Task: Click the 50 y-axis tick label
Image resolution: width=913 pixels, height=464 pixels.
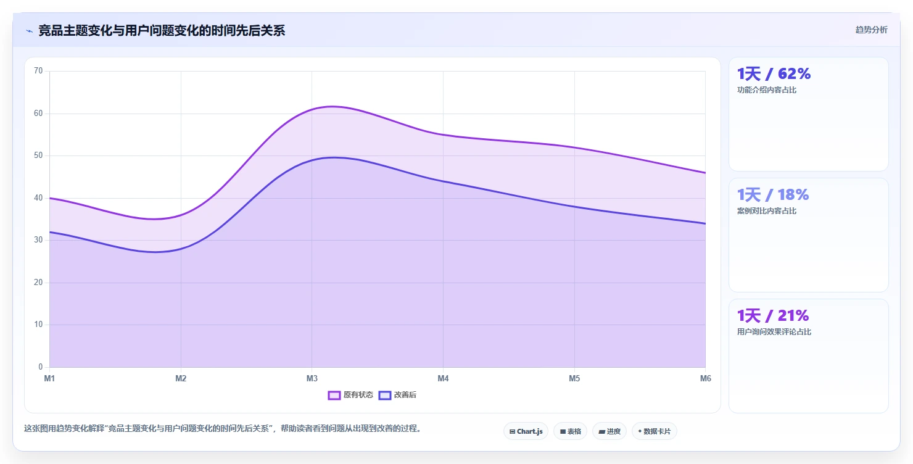Action: pos(38,155)
